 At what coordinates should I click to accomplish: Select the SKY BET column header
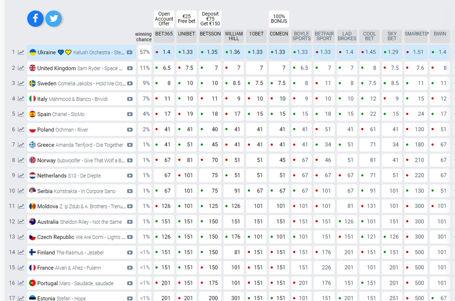tap(392, 36)
